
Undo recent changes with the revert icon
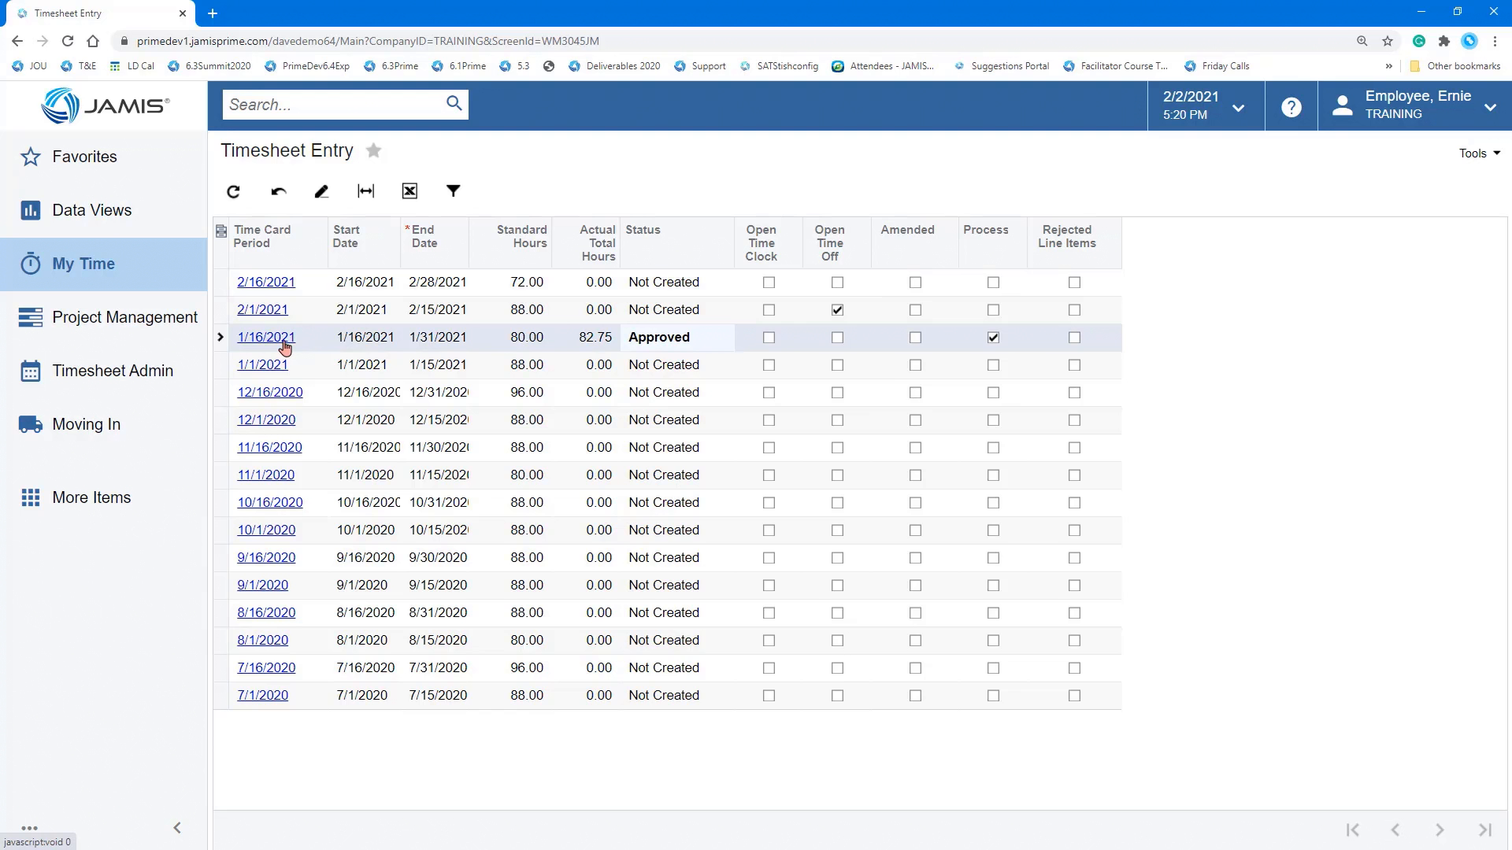(x=277, y=191)
